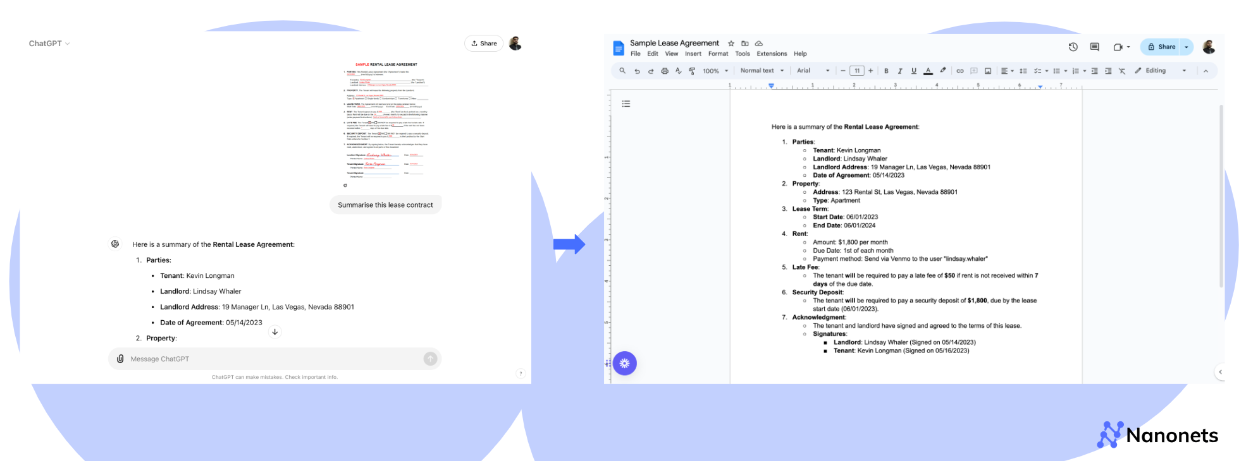This screenshot has height=461, width=1246.
Task: Open the Arial font dropdown
Action: pos(813,71)
